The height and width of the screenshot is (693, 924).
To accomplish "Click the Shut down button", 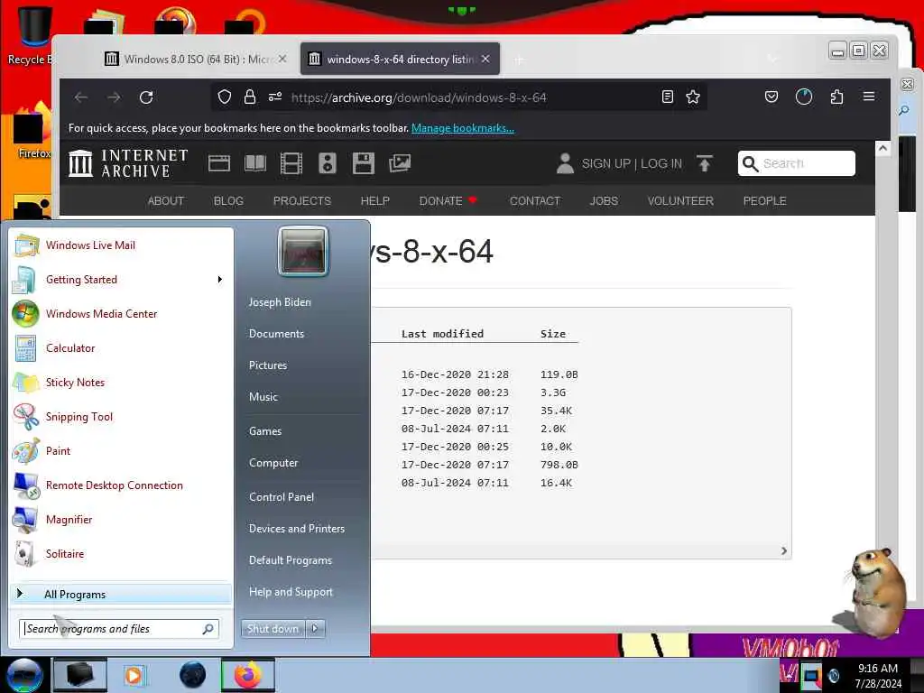I will point(273,629).
